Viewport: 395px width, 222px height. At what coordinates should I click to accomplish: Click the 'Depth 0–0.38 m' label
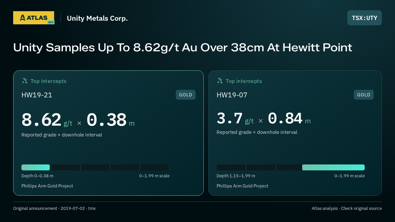(37, 176)
